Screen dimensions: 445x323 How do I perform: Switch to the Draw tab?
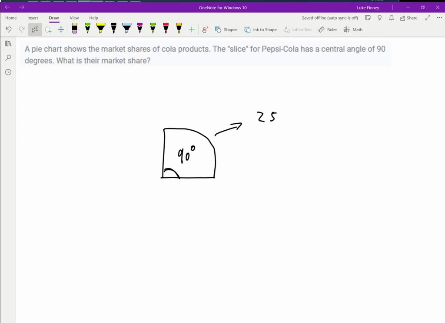point(53,18)
